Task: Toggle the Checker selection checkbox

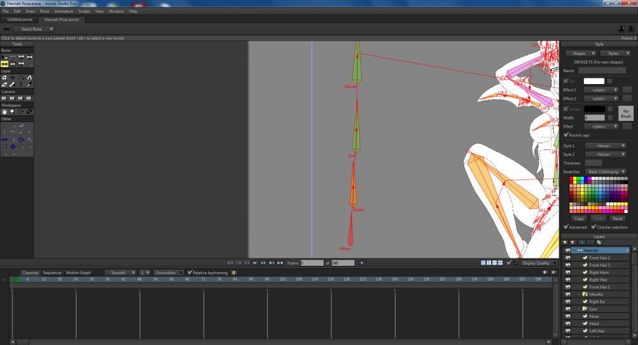Action: point(594,227)
